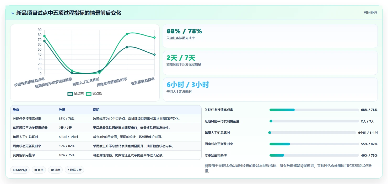Screen dimensions: 388x184
Task: Select the 进度 tag chip
Action: [55, 170]
